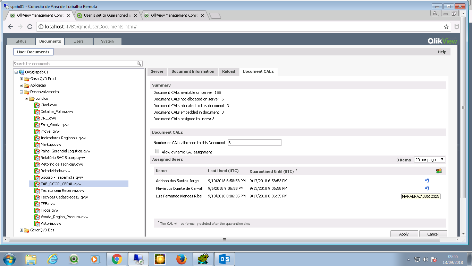
Task: Open the Help link
Action: (x=442, y=52)
